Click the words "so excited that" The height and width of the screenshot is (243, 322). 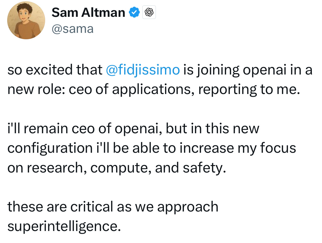tap(55, 70)
